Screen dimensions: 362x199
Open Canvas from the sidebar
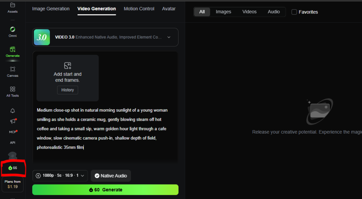(x=12, y=72)
